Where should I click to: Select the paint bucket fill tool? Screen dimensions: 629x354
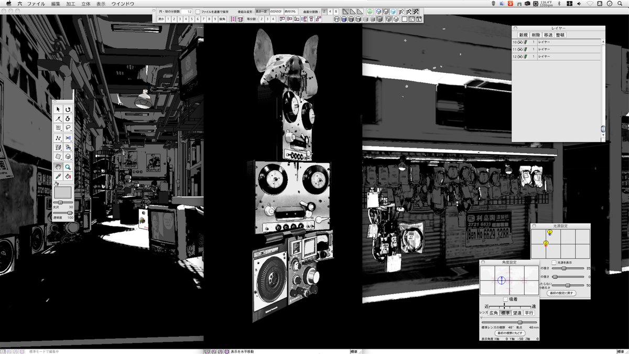pos(68,176)
